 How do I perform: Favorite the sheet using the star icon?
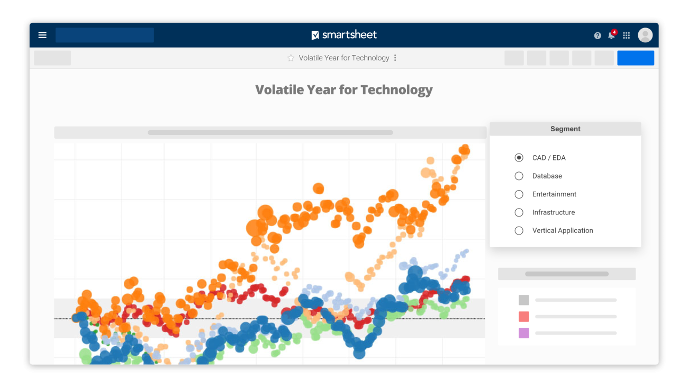pos(291,58)
